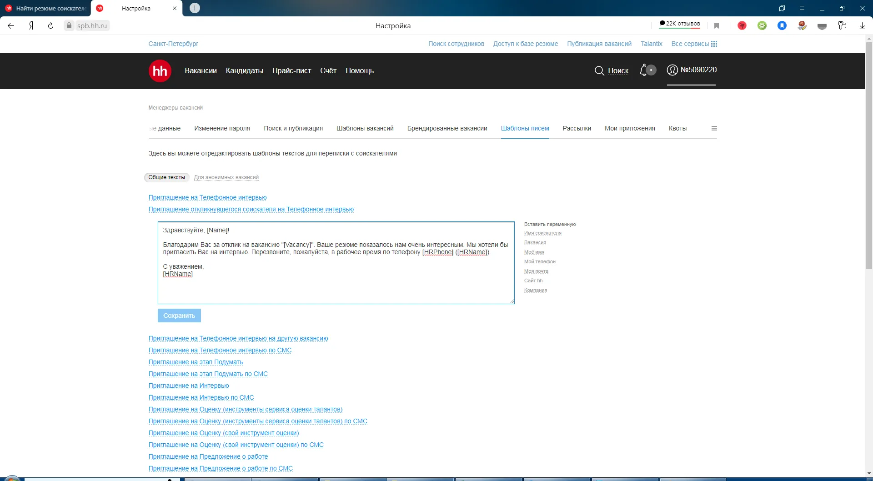Image resolution: width=873 pixels, height=481 pixels.
Task: Insert the Моё имя variable
Action: [534, 252]
